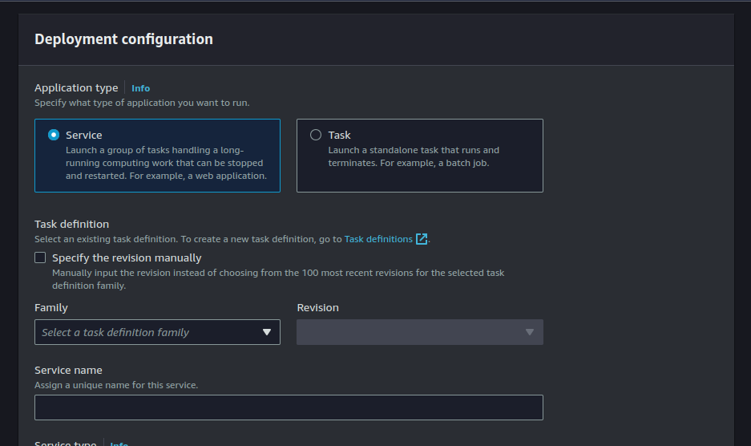This screenshot has width=751, height=446.
Task: Click the Service name field label
Action: (x=68, y=370)
